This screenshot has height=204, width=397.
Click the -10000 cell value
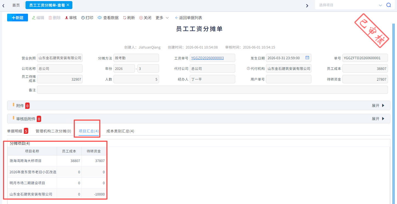(99, 194)
